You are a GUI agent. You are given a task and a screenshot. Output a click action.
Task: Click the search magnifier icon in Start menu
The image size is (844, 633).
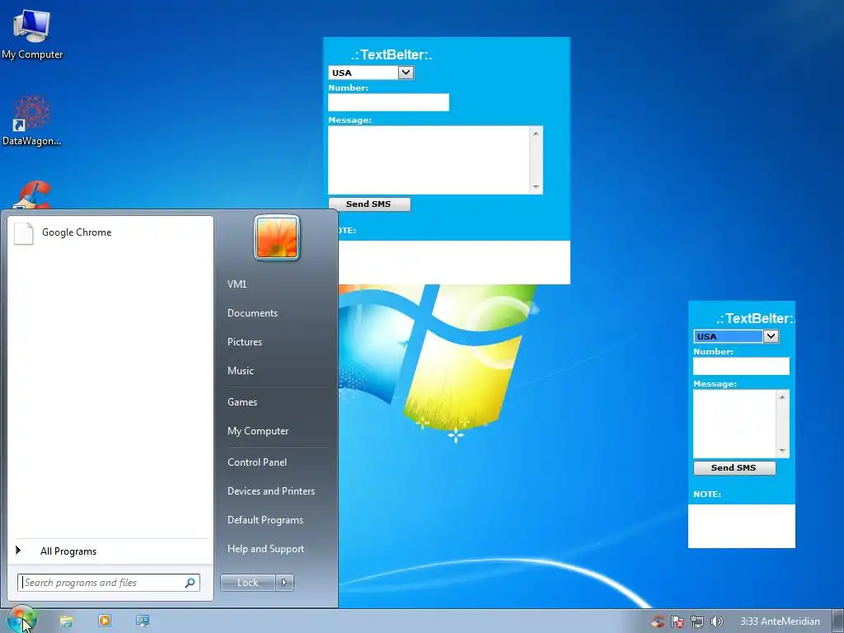pos(190,583)
